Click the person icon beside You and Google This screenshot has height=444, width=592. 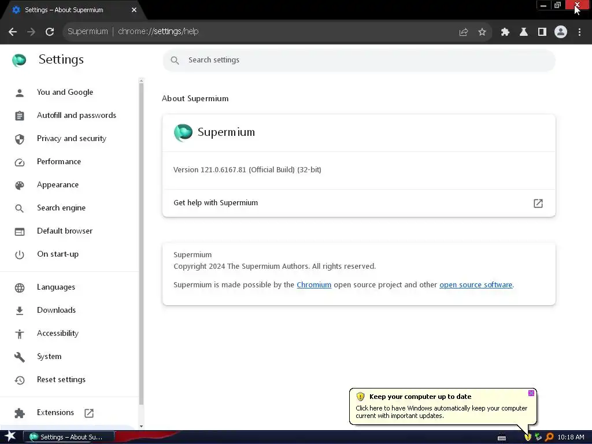click(x=20, y=93)
